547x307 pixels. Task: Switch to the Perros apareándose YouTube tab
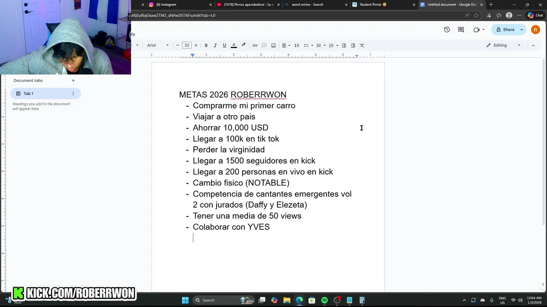click(x=248, y=4)
